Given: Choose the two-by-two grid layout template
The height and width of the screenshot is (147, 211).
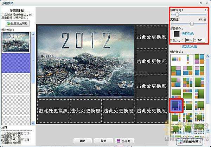Looking at the screenshot, I should tap(199, 59).
